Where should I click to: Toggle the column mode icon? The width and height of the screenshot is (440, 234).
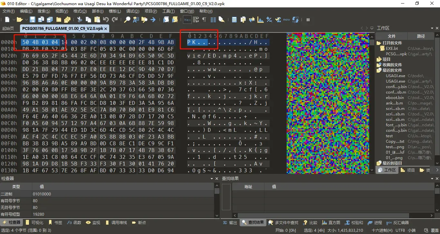213,20
